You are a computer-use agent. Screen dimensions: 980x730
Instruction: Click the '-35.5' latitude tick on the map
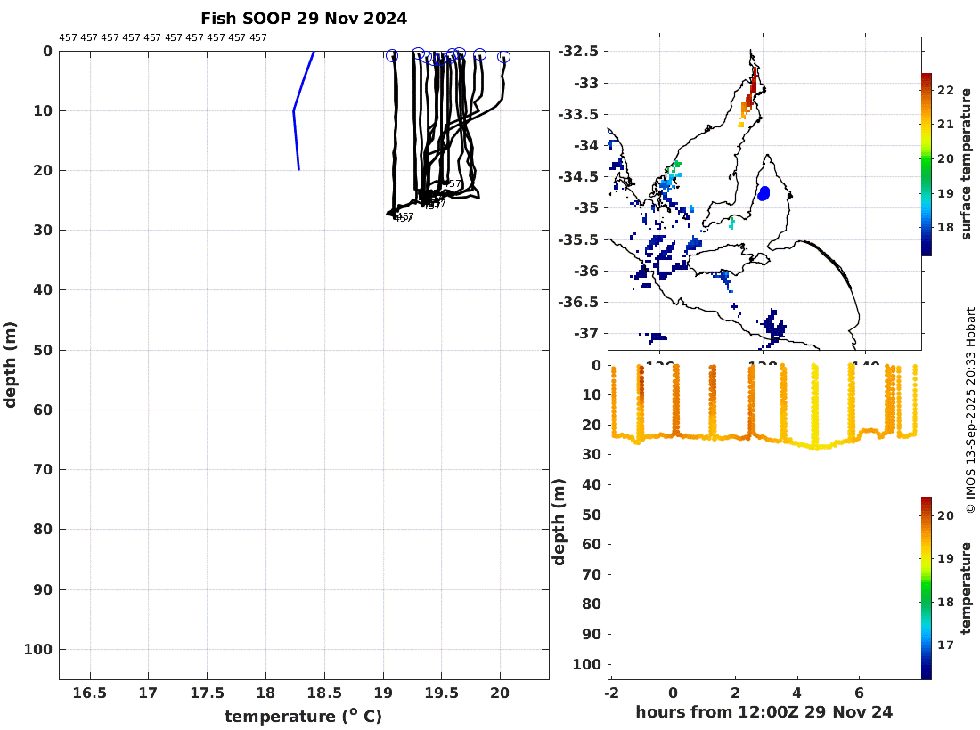[x=578, y=239]
